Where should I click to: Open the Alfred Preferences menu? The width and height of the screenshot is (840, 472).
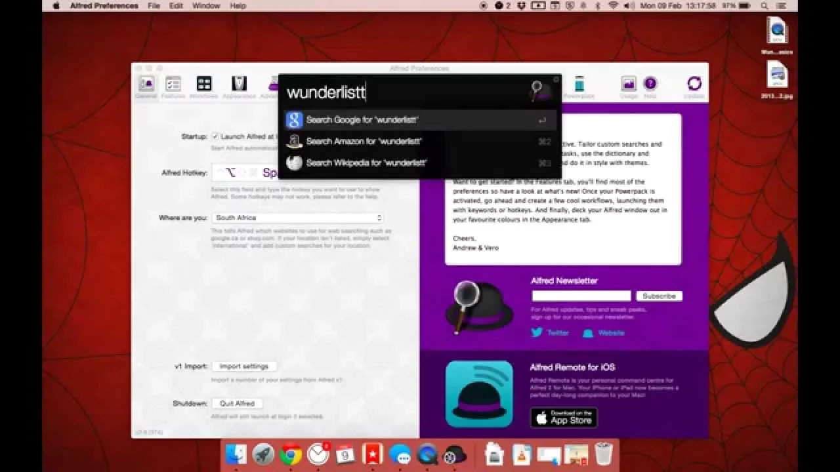tap(104, 6)
